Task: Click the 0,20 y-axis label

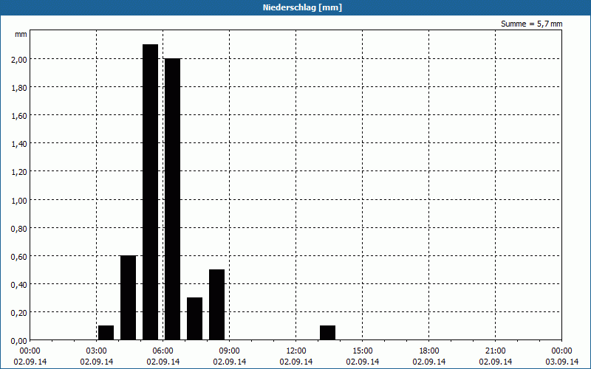Action: pos(19,313)
